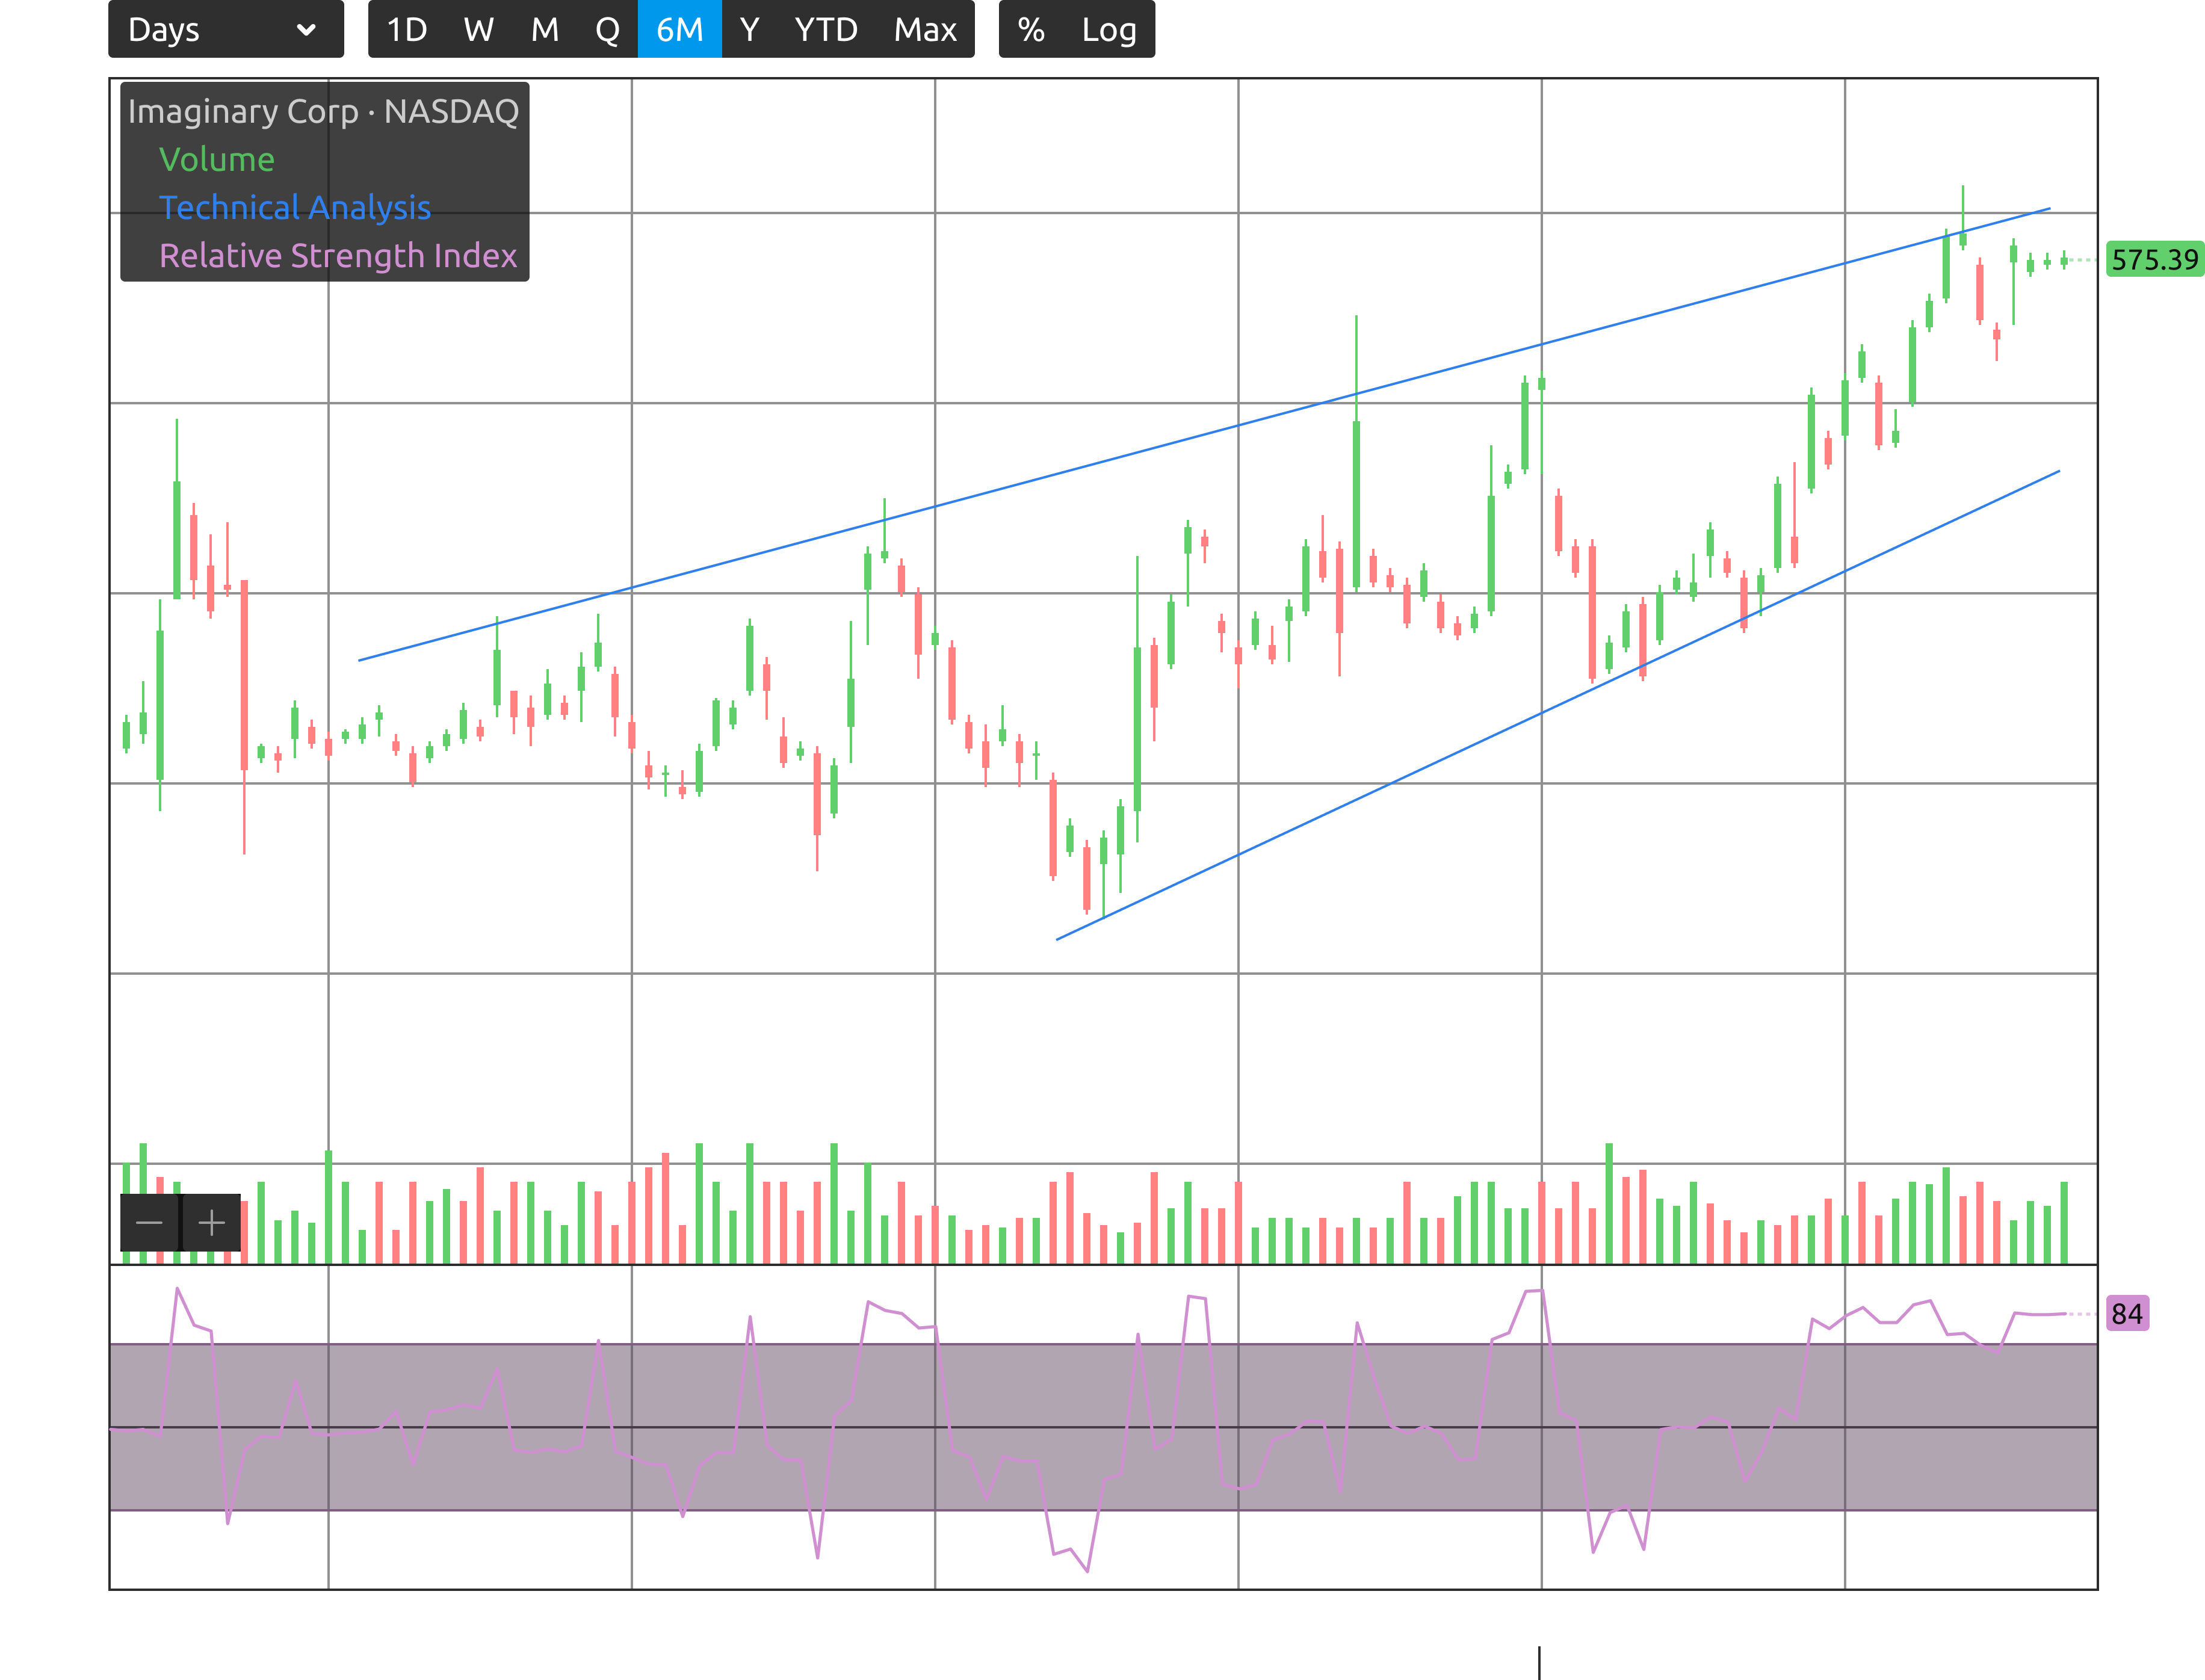The image size is (2205, 1680).
Task: Toggle percent scale with % button
Action: pyautogui.click(x=1031, y=30)
